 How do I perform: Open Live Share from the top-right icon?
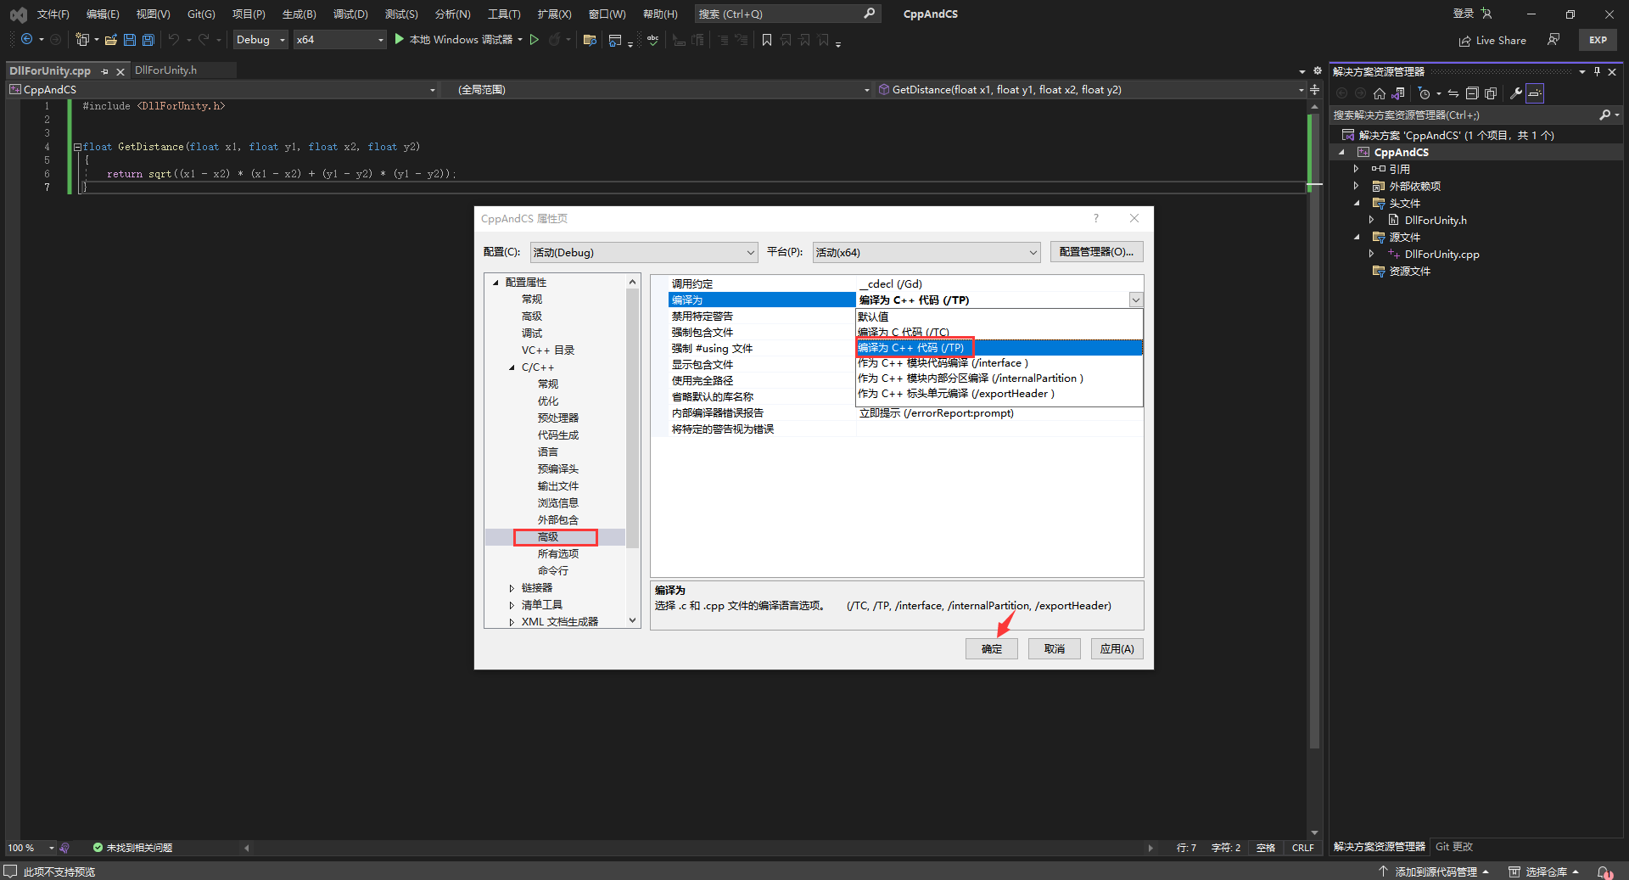(x=1493, y=40)
